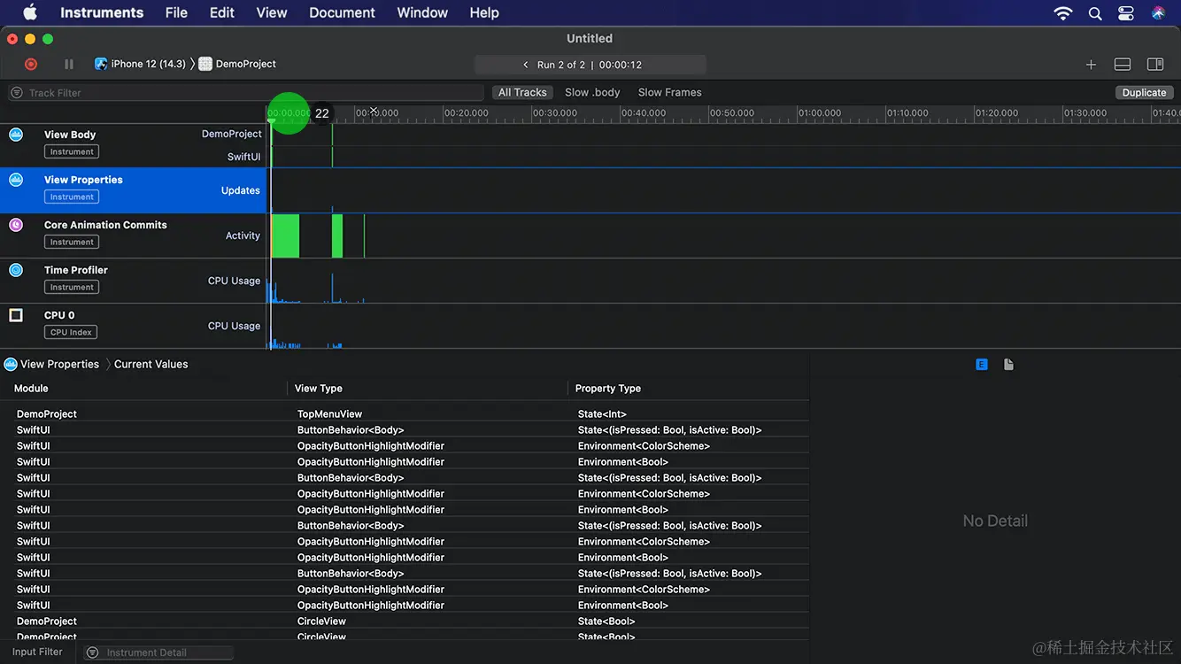This screenshot has height=664, width=1181.
Task: Open Spotlight search from menu bar
Action: coord(1095,13)
